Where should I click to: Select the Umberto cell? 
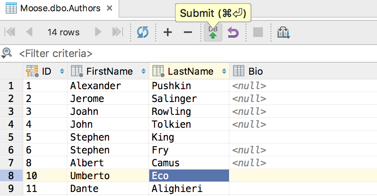click(x=108, y=176)
